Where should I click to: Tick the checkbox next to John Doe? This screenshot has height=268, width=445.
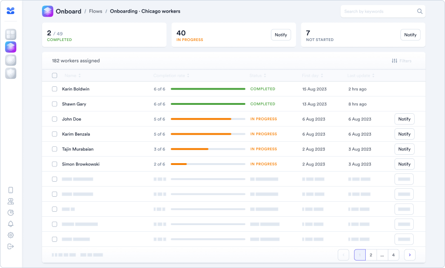coord(55,119)
